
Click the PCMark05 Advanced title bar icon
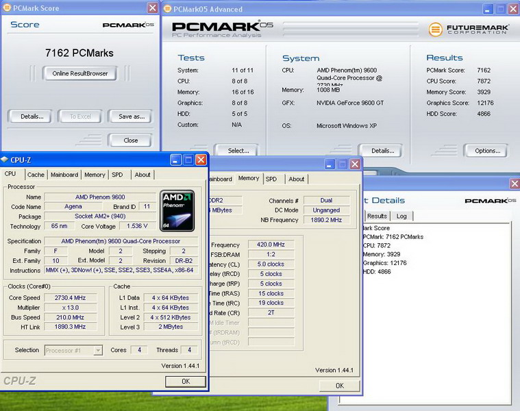(x=167, y=9)
